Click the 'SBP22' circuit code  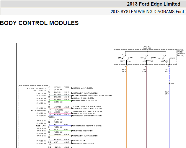(67, 107)
